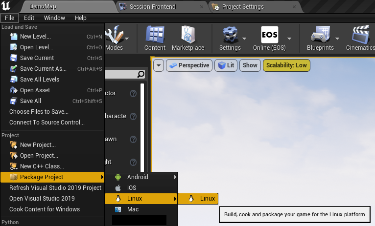Viewport: 375px width, 226px height.
Task: Click the help icon next to 'awn'
Action: tap(133, 139)
